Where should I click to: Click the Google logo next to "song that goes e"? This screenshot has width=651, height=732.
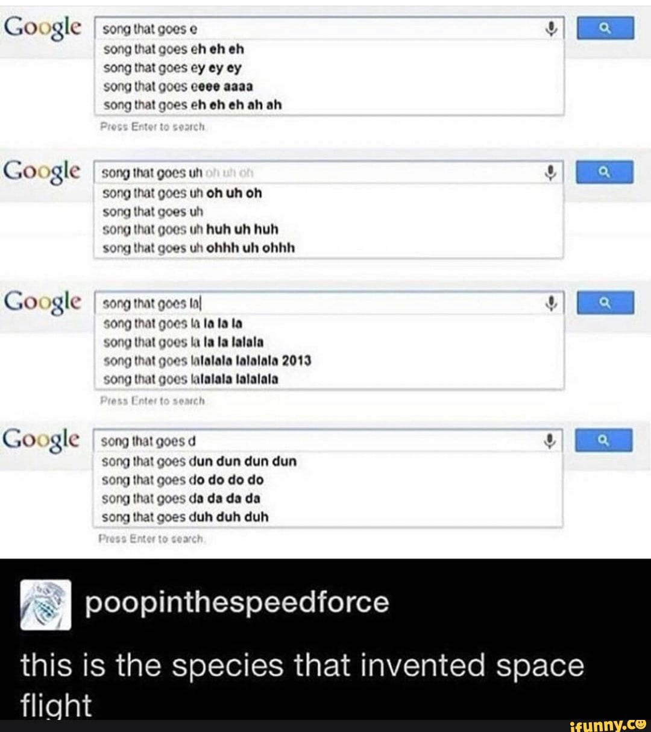click(x=42, y=28)
